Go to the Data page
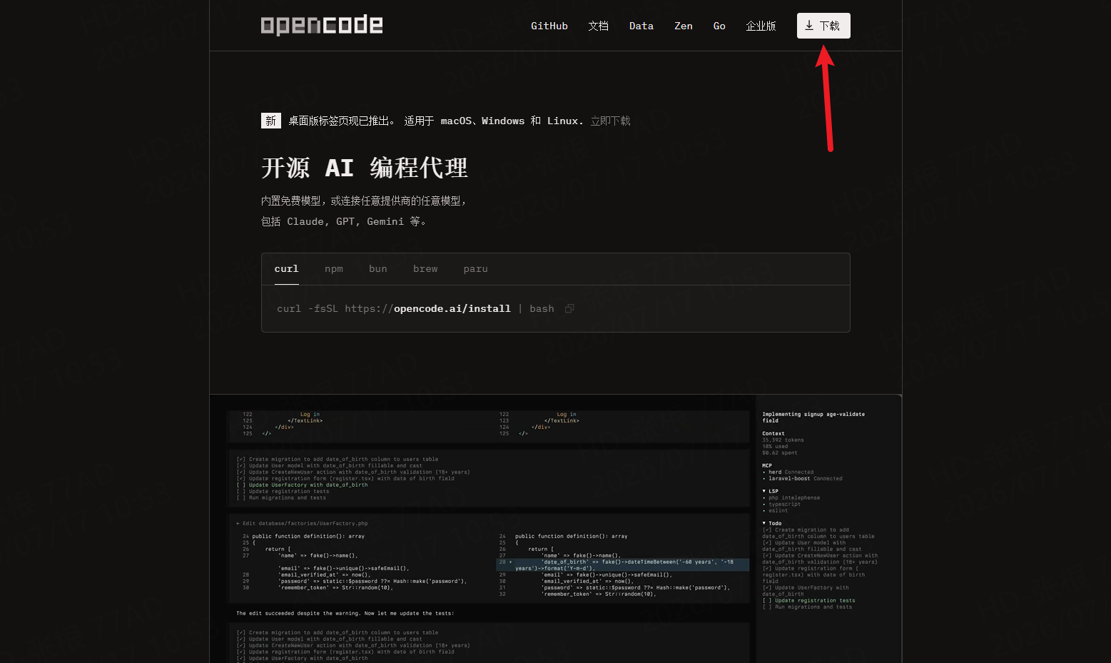 point(641,26)
